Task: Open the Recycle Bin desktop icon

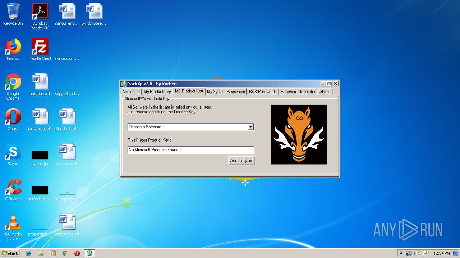Action: tap(13, 14)
